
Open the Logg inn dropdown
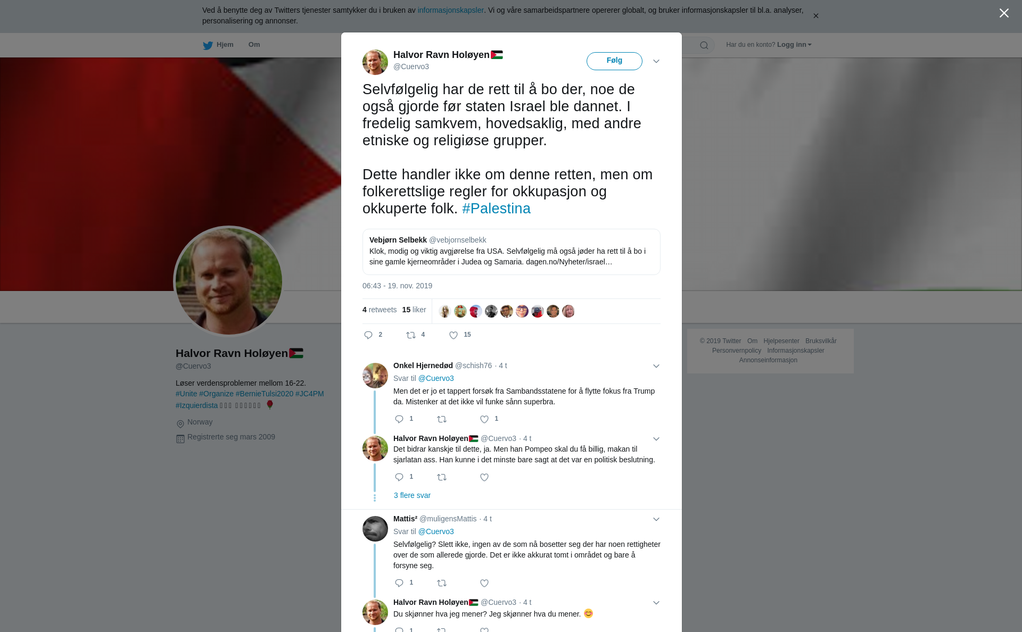tap(794, 45)
